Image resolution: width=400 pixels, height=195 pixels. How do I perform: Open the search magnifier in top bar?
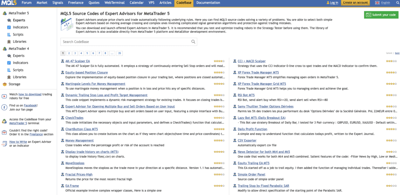397,3
